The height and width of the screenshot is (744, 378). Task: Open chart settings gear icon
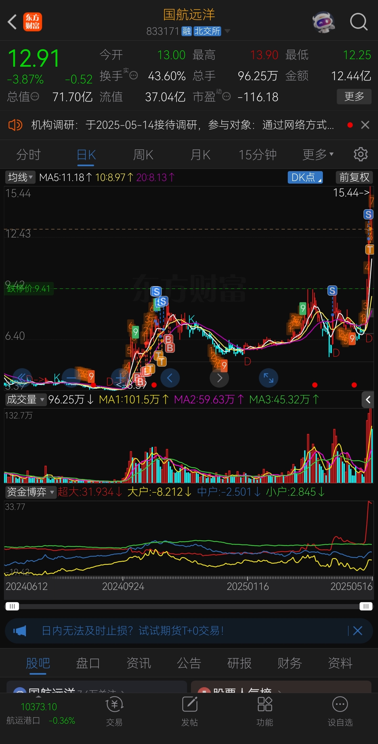(361, 154)
